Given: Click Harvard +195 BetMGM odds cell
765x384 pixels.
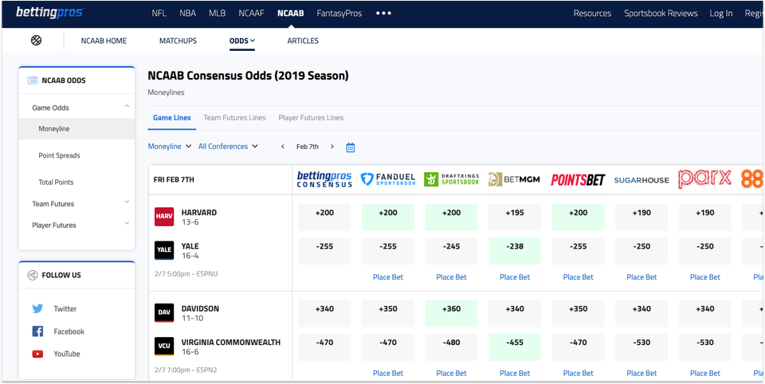Looking at the screenshot, I should pyautogui.click(x=515, y=217).
